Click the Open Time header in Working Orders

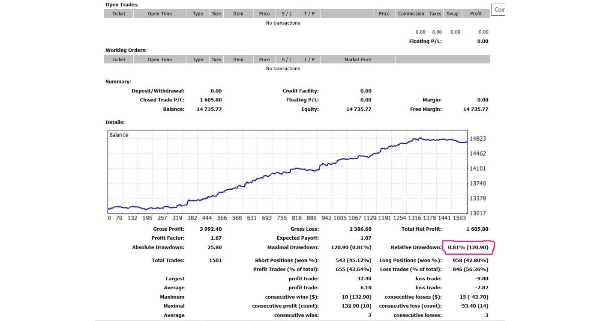point(159,59)
